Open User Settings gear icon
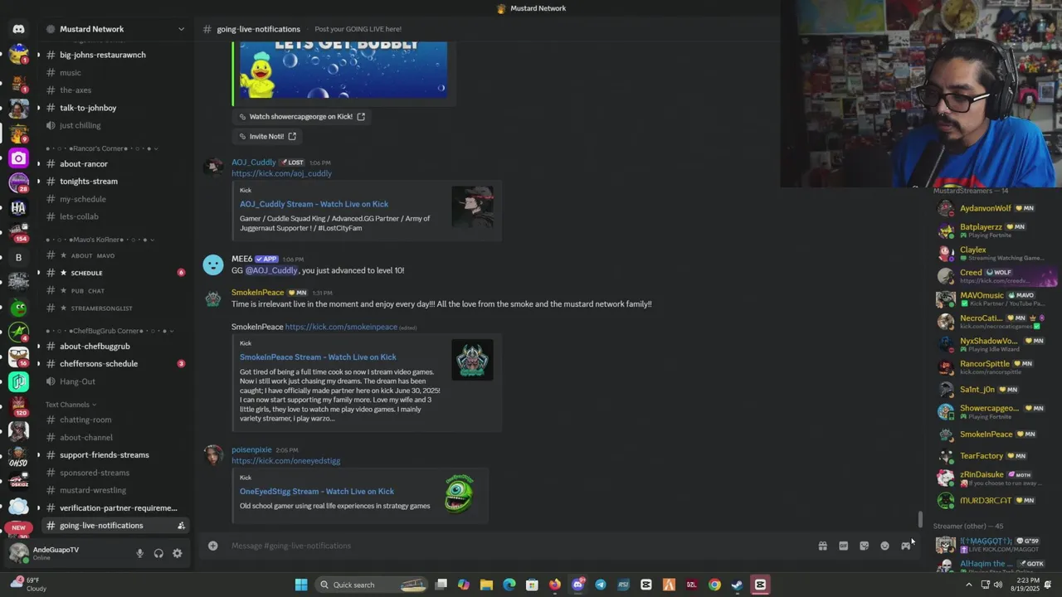The width and height of the screenshot is (1062, 597). click(177, 553)
